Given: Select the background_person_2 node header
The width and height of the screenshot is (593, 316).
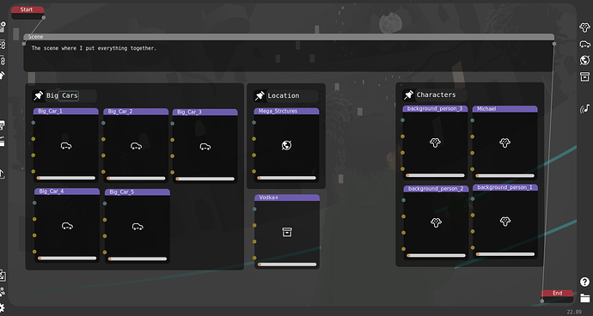Looking at the screenshot, I should pos(436,189).
